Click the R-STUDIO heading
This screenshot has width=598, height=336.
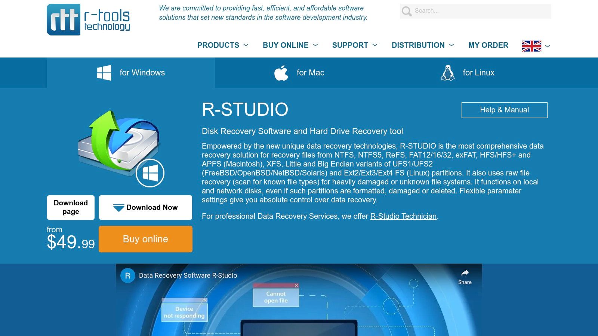click(x=245, y=110)
